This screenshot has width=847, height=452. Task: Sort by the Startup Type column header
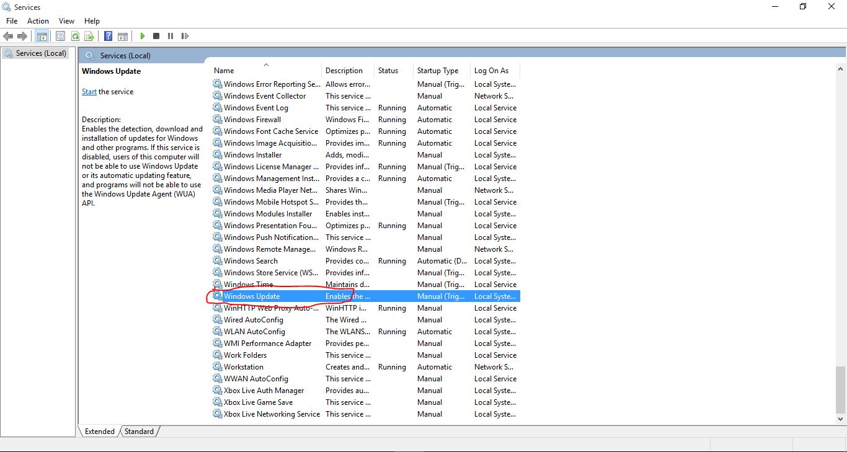coord(441,71)
